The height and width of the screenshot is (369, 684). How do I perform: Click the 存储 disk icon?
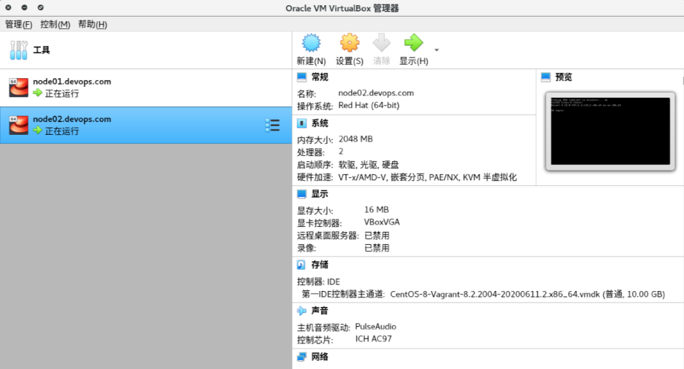(301, 265)
